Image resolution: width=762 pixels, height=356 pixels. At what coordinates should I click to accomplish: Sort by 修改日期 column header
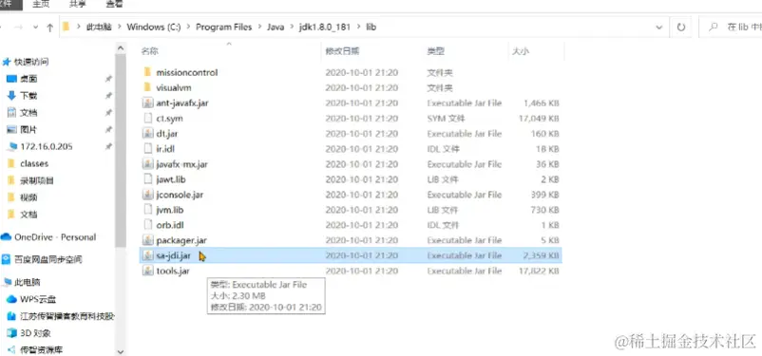342,51
